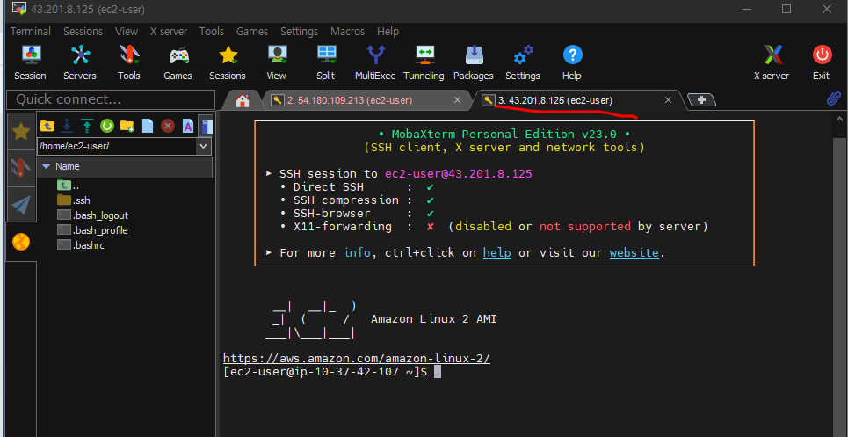
Task: Select the orange globe Sftp sidebar tab
Action: pos(21,243)
